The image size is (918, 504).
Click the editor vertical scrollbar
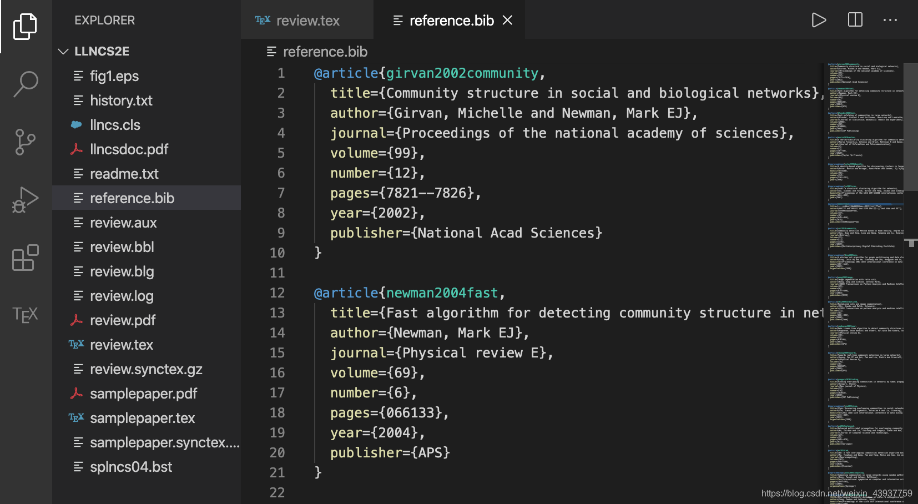click(x=911, y=128)
